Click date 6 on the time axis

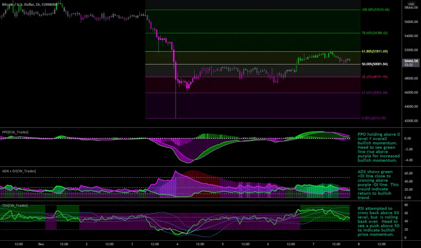(268, 244)
